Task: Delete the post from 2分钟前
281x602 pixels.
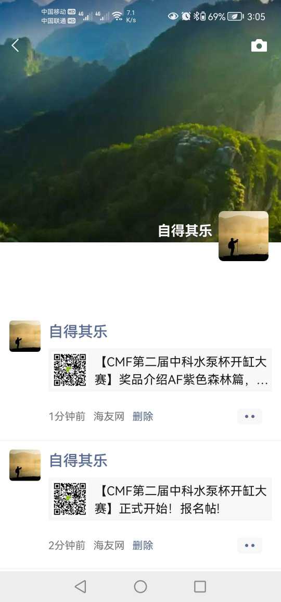Action: tap(143, 546)
